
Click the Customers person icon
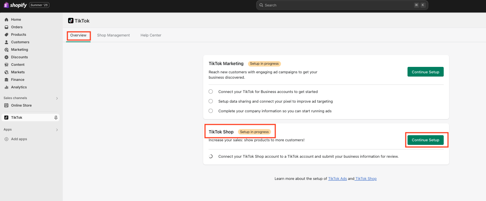click(6, 42)
